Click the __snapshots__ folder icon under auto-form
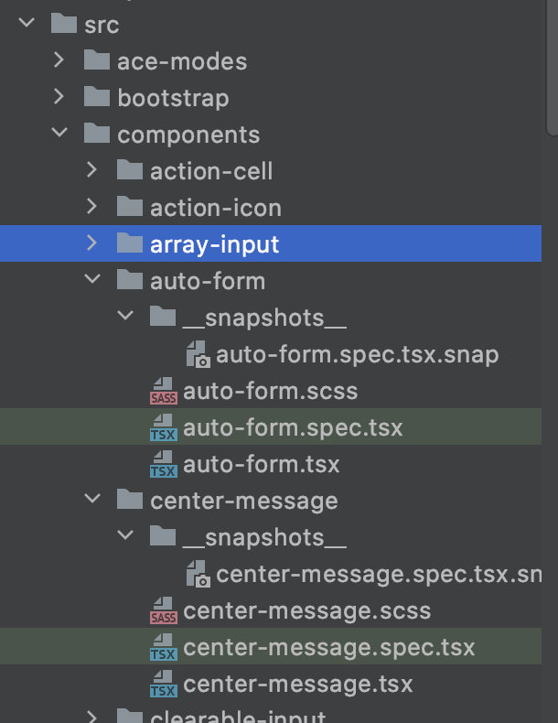 coord(163,317)
